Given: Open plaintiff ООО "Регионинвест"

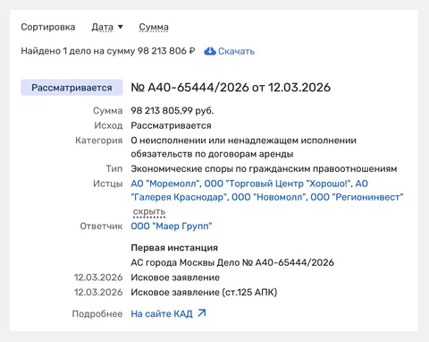Looking at the screenshot, I should click(357, 197).
